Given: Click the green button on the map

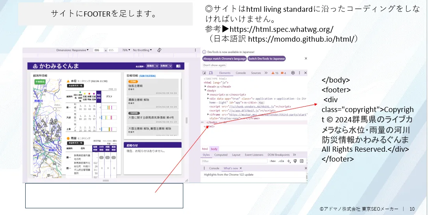Looking at the screenshot, I should (x=40, y=81).
